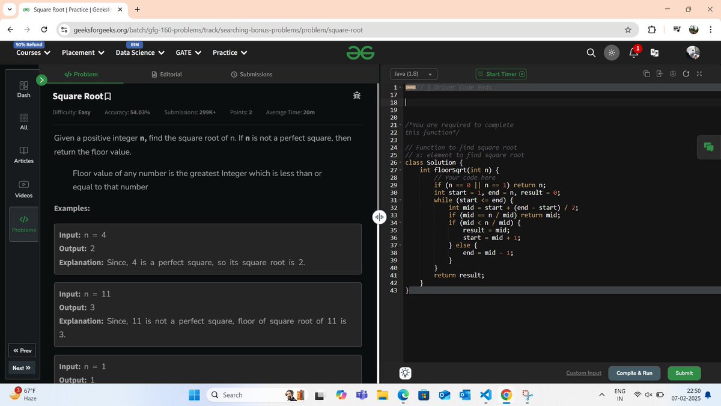Image resolution: width=721 pixels, height=406 pixels.
Task: Expand the Placement dropdown menu
Action: tap(84, 53)
